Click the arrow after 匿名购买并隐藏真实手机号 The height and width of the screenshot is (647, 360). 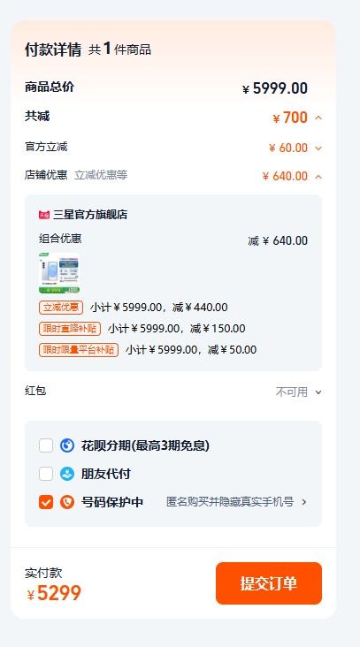click(x=304, y=502)
